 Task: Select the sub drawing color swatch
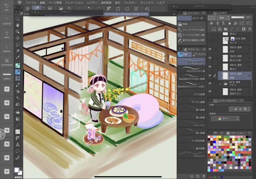point(20,173)
